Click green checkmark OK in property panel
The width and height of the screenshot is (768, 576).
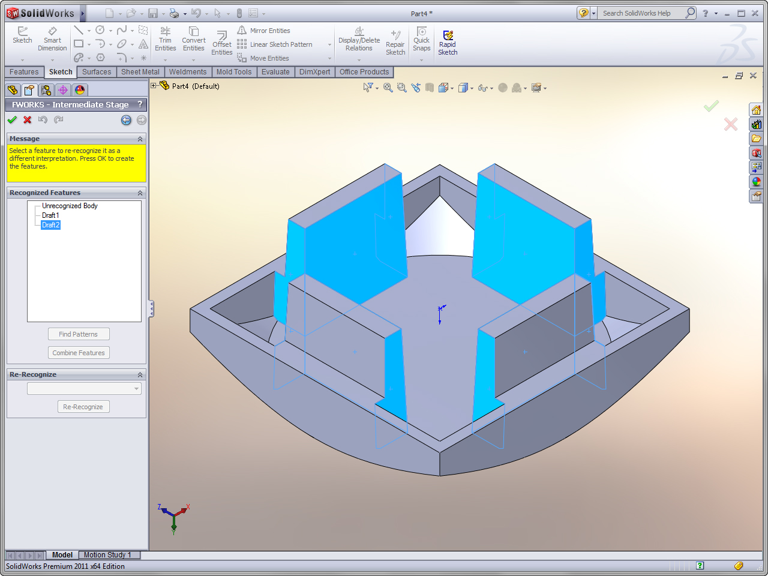[x=12, y=120]
